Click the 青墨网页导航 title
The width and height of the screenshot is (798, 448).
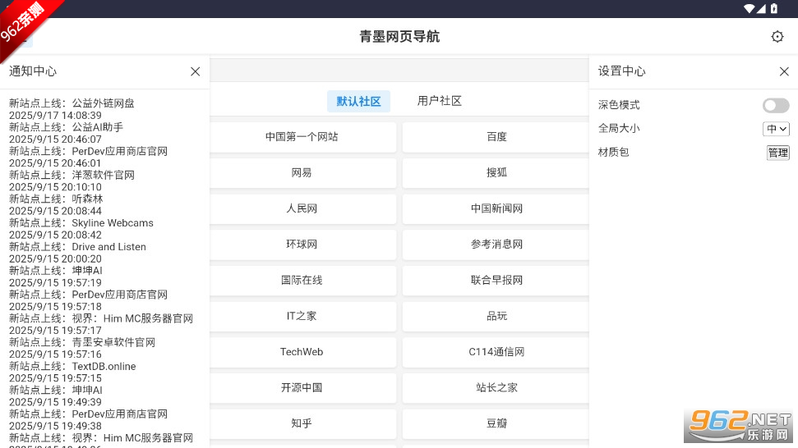(x=399, y=37)
